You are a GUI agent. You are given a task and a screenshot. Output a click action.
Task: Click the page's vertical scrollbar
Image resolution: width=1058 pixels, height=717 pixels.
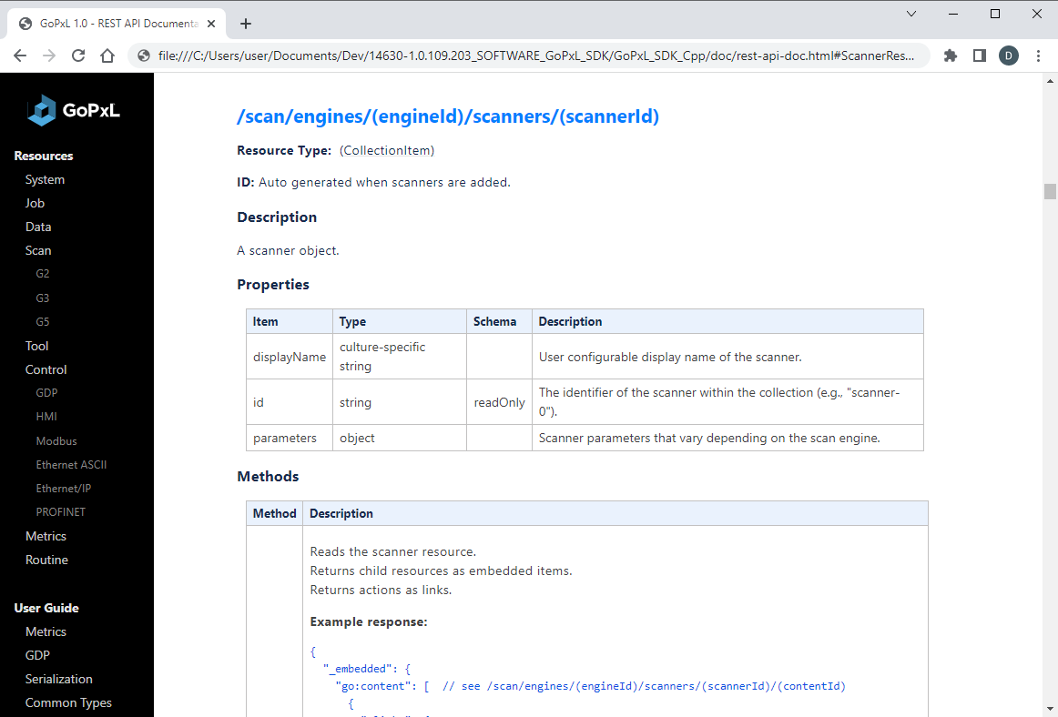(1049, 191)
